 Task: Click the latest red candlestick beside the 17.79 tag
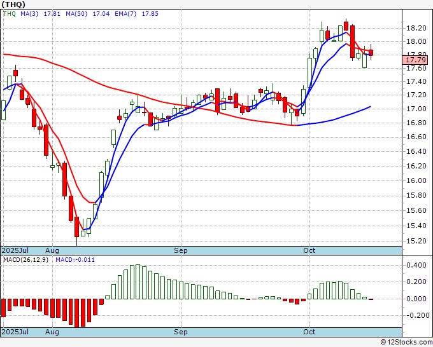tap(371, 52)
